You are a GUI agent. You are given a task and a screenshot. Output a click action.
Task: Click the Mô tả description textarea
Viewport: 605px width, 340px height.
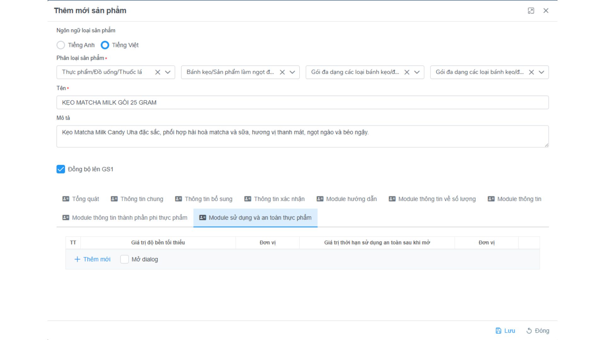coord(302,136)
